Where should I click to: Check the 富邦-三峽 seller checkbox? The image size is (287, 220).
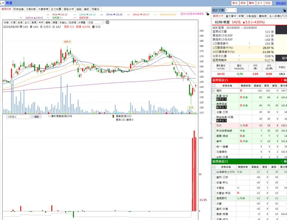[x=214, y=177]
